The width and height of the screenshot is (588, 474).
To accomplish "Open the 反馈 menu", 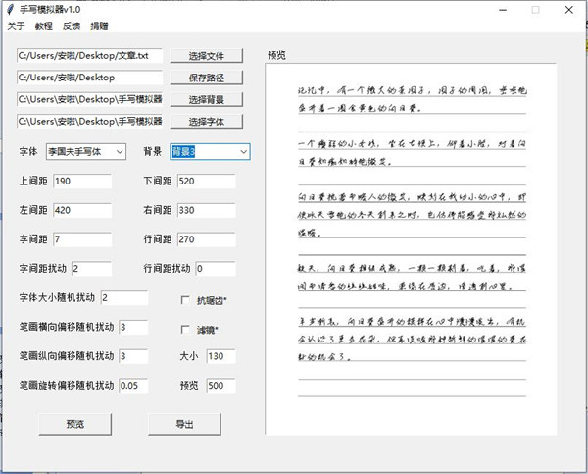I will point(72,26).
